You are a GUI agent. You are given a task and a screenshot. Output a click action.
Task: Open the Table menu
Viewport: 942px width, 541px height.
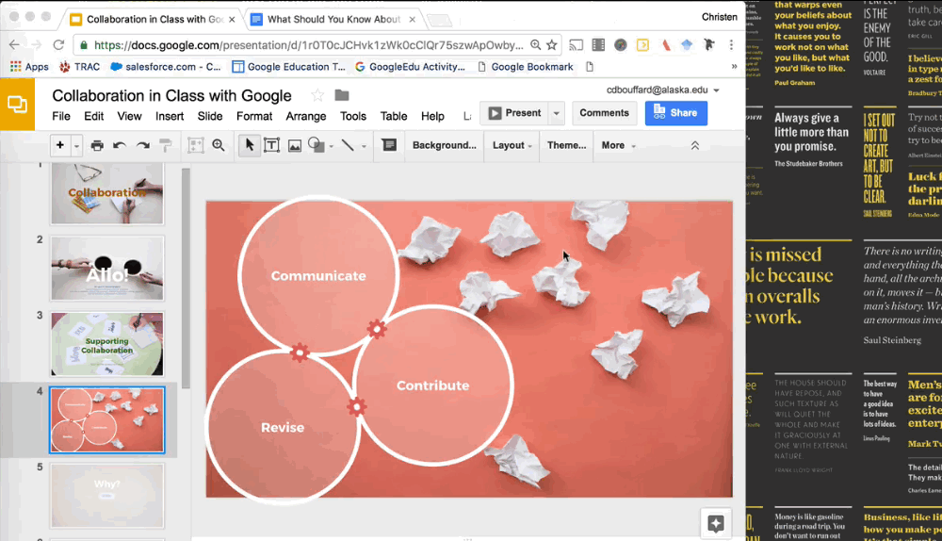(x=394, y=116)
